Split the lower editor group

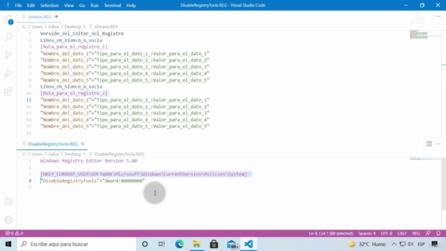coord(429,144)
